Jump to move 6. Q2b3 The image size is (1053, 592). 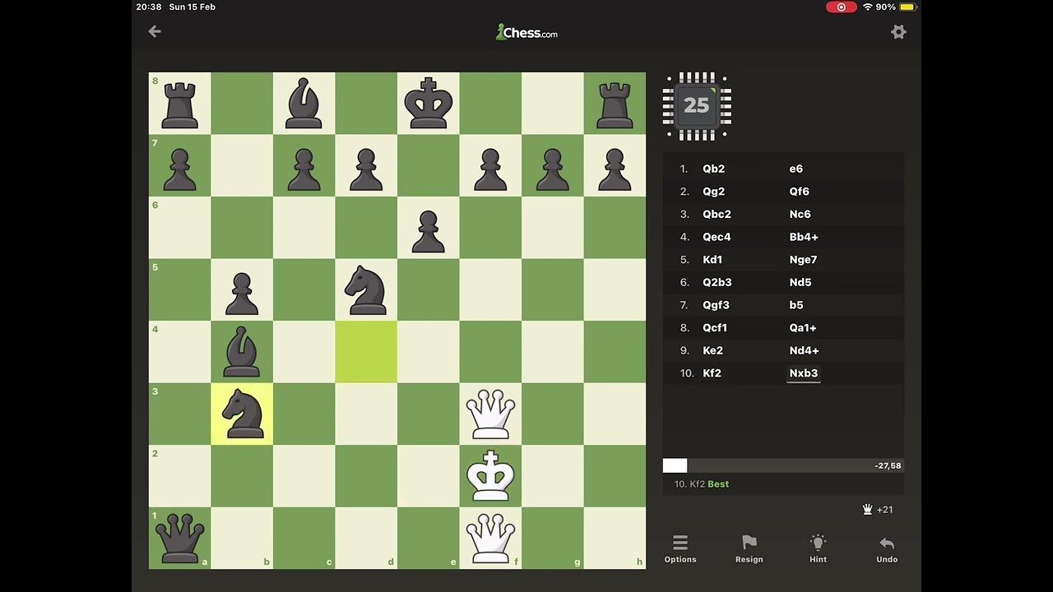click(717, 282)
